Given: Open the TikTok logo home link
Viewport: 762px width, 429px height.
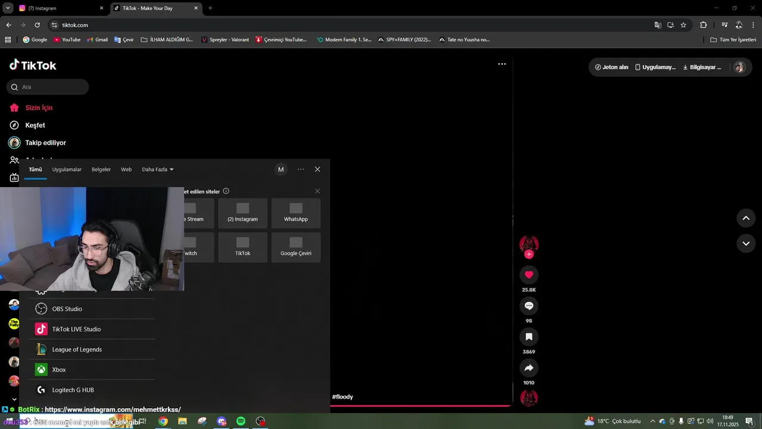Looking at the screenshot, I should click(33, 65).
